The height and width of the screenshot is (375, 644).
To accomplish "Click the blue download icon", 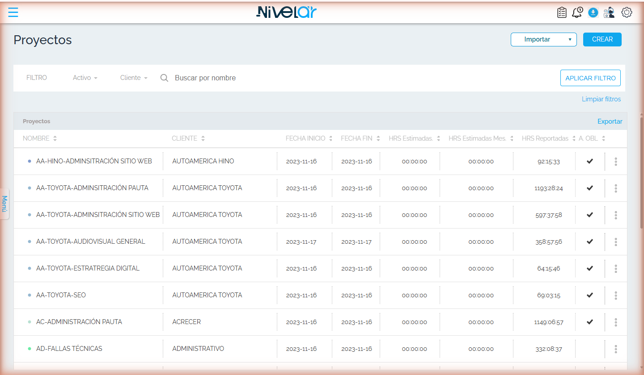I will click(593, 12).
